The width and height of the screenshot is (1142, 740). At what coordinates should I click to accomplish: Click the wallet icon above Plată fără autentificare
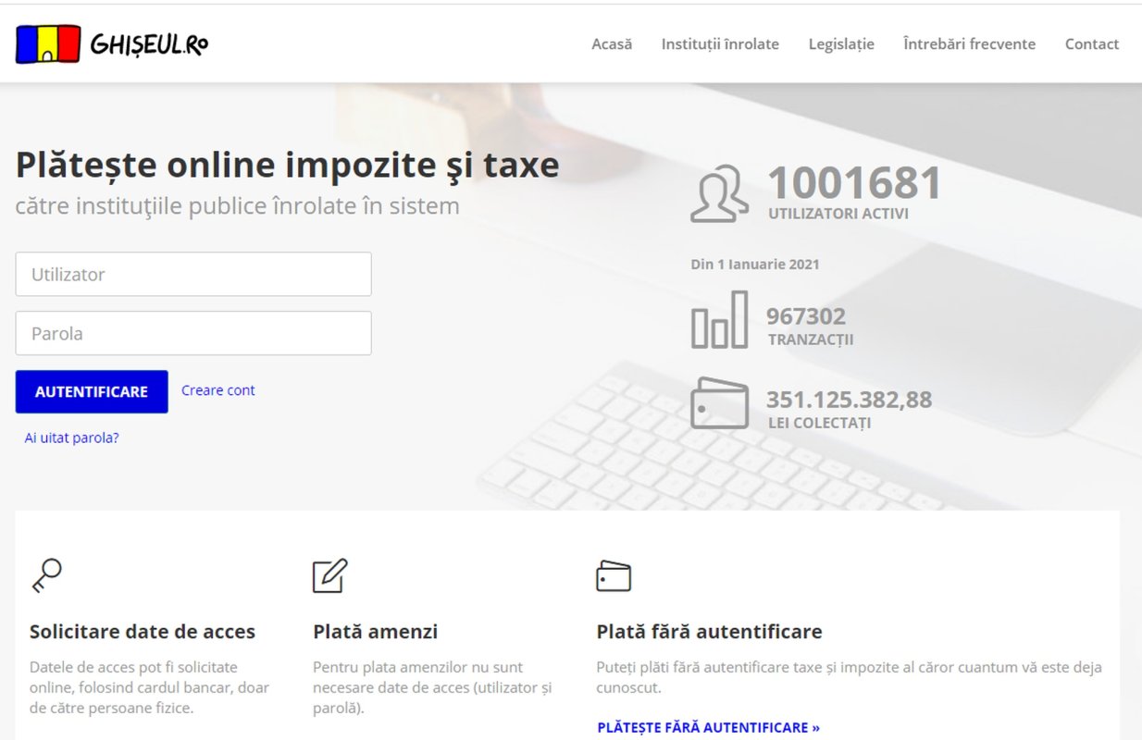point(613,573)
